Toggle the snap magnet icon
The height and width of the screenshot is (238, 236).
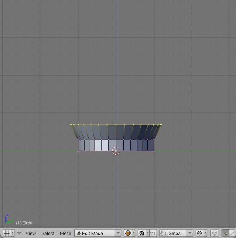click(x=214, y=233)
